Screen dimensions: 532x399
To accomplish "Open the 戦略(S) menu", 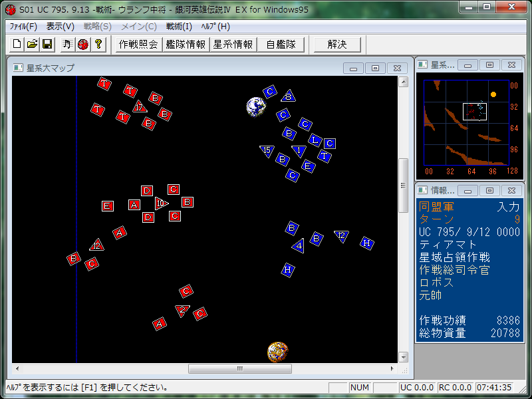I will [x=97, y=27].
